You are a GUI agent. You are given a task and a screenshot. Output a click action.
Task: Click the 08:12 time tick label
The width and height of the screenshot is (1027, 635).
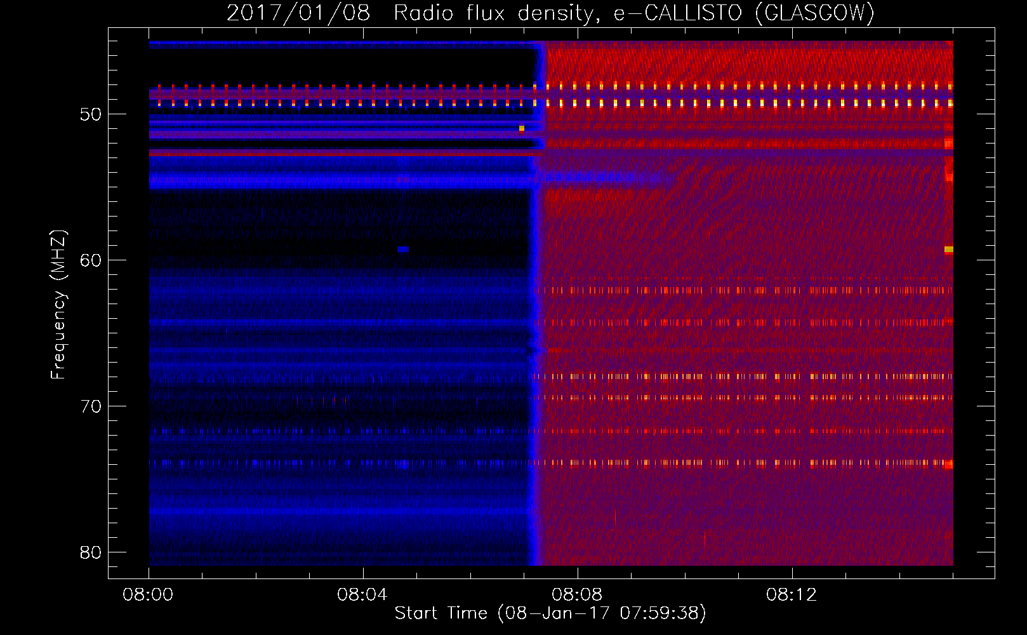pyautogui.click(x=792, y=595)
